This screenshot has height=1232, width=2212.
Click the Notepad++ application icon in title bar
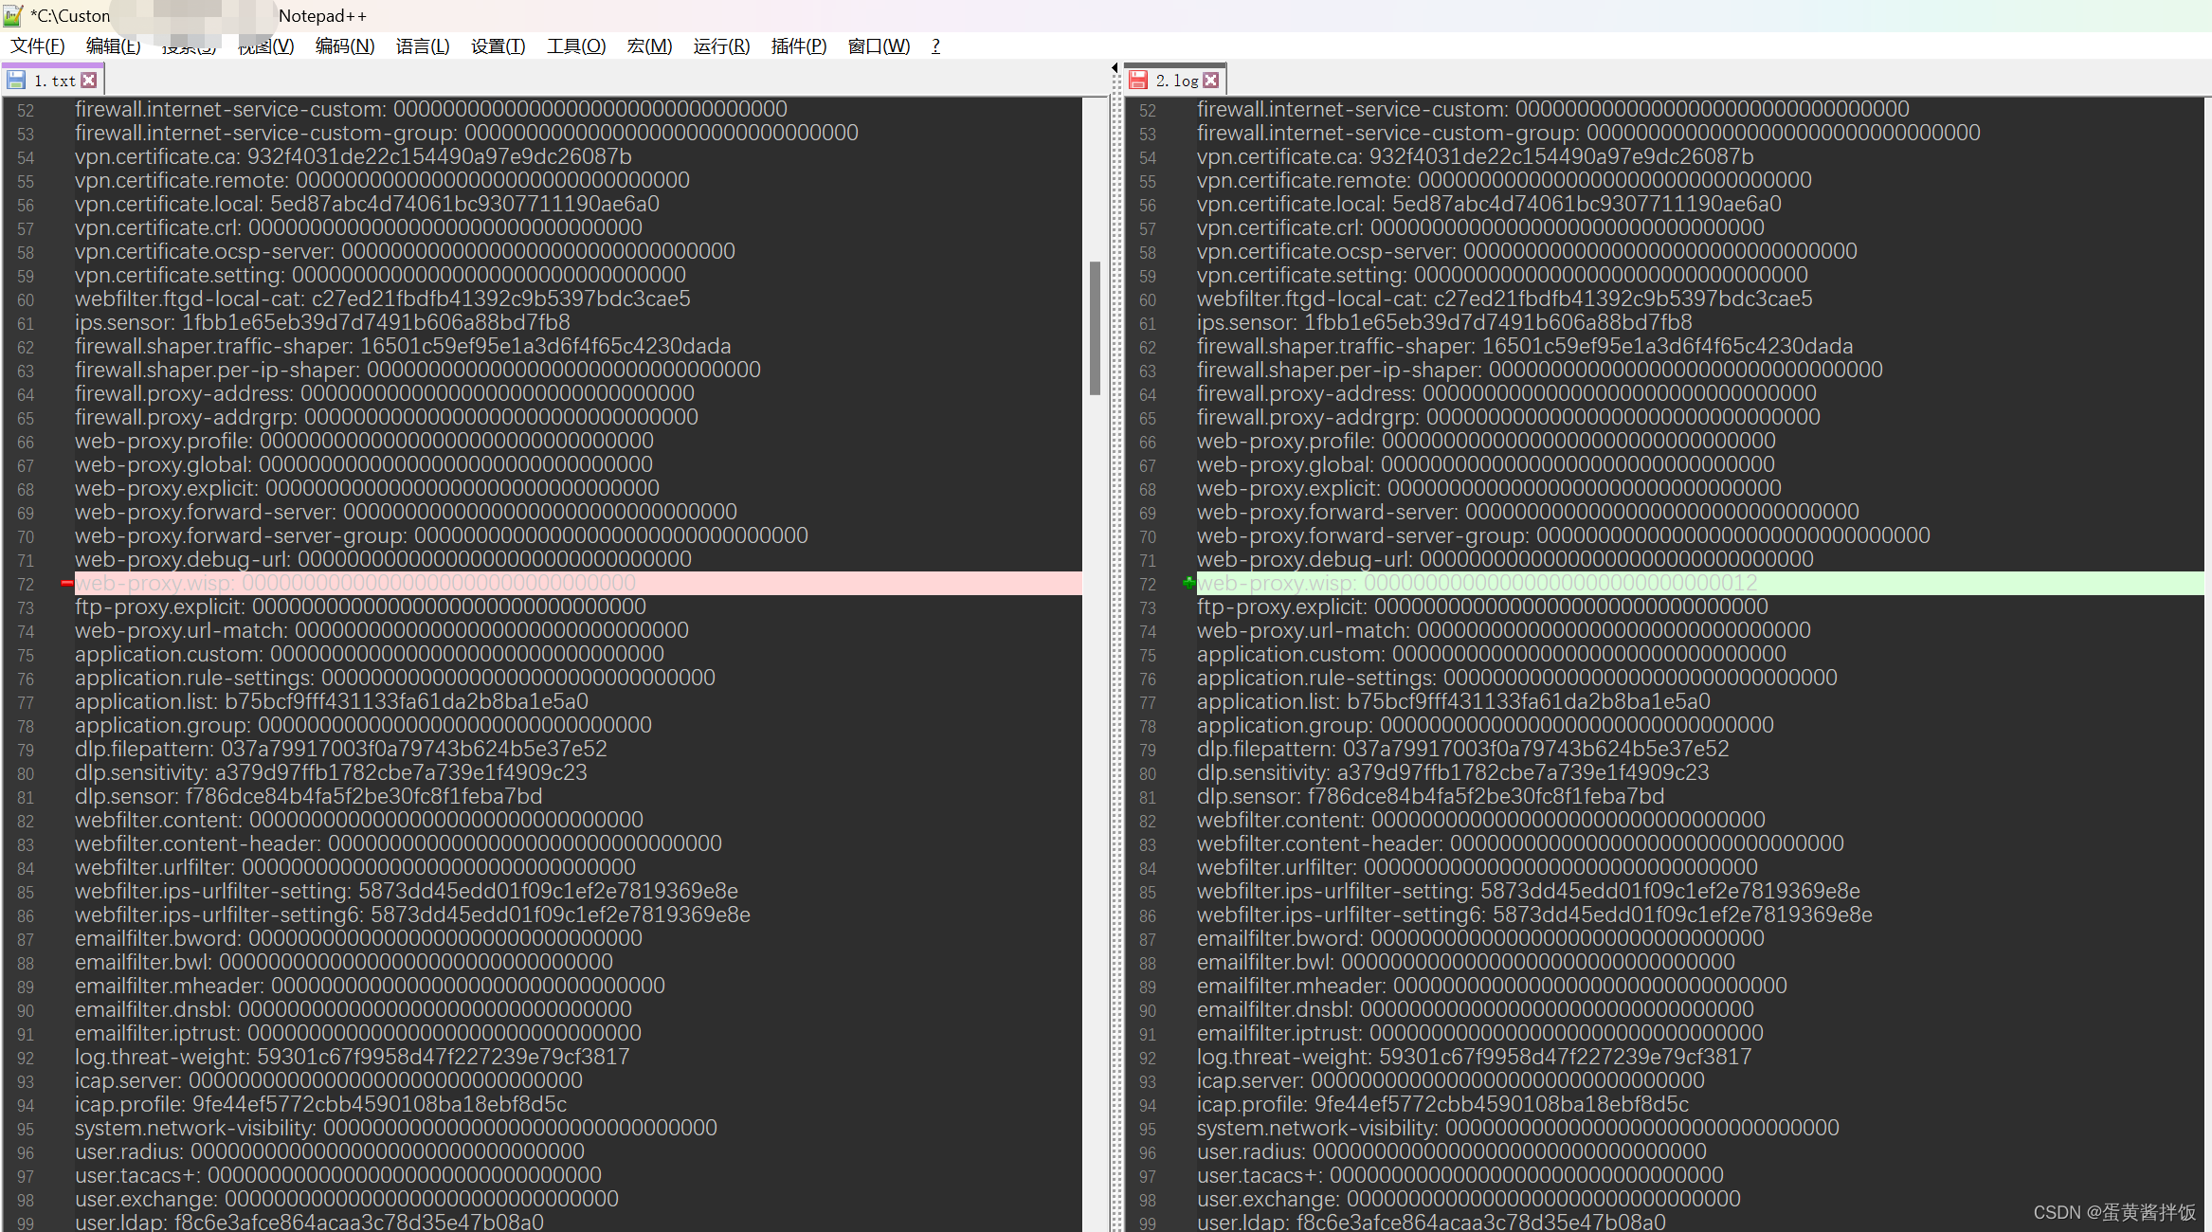(13, 15)
